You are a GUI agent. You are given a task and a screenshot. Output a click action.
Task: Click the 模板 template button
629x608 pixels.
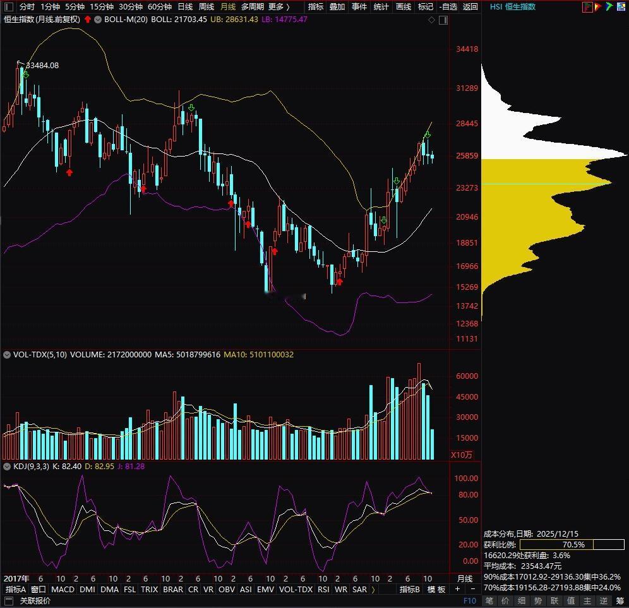click(x=436, y=590)
